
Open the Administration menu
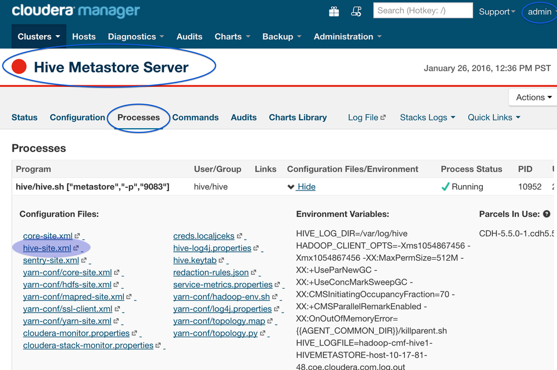coord(347,37)
